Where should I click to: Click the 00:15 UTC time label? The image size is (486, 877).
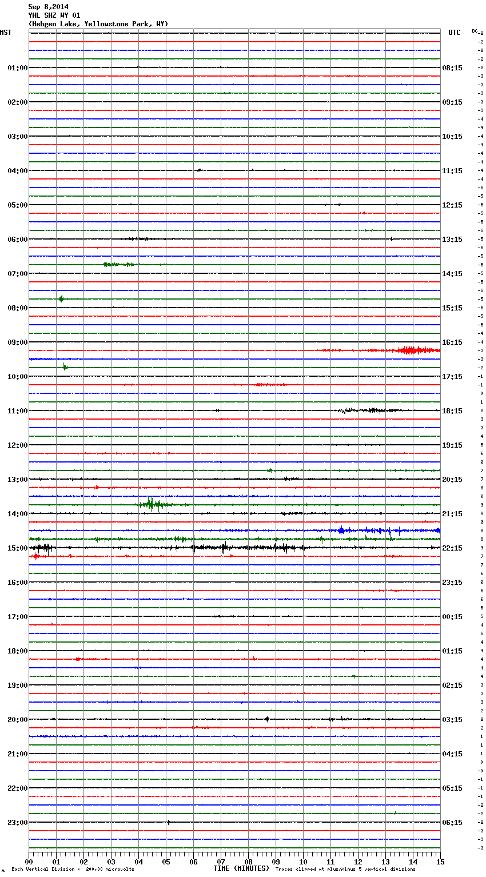[452, 617]
